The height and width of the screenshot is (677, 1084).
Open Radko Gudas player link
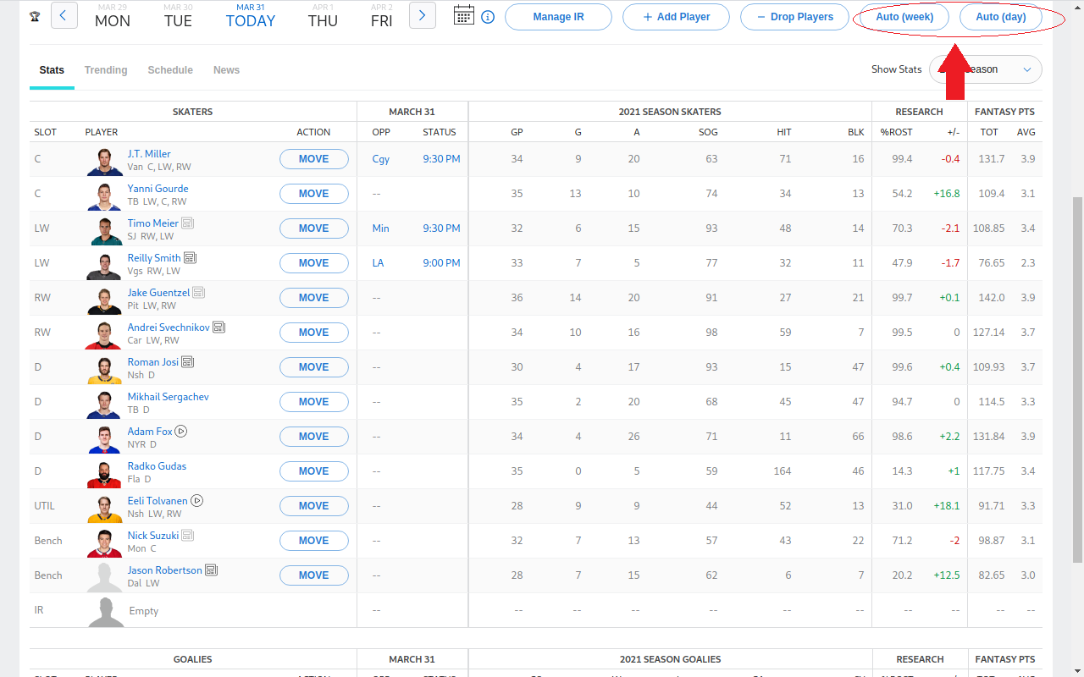[x=158, y=466]
